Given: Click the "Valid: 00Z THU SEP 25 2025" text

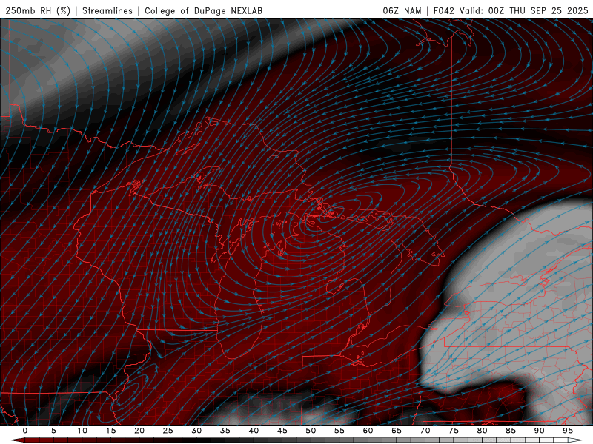Looking at the screenshot, I should pos(524,10).
